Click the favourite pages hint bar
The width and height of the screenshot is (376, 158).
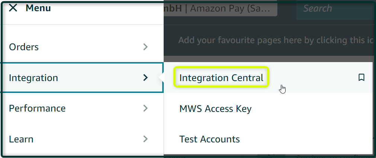point(269,40)
